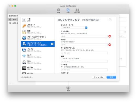Image resolution: width=137 pixels, height=103 pixels.
Task: Select the VPN lock icon
Action: [24, 62]
